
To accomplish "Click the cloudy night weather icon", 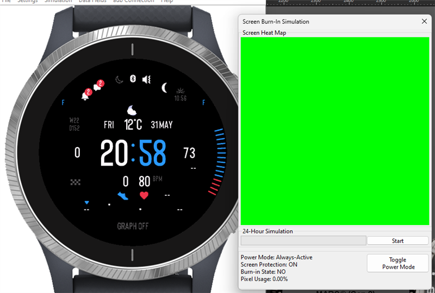I will (x=132, y=110).
